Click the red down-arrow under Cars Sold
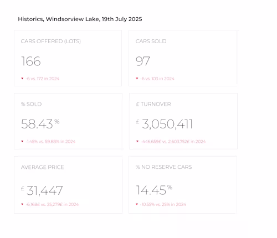This screenshot has height=238, width=277. pyautogui.click(x=137, y=79)
